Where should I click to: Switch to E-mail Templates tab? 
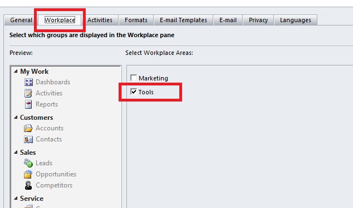click(183, 20)
